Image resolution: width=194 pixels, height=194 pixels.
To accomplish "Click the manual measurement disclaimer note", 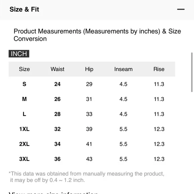I will pos(87,177).
